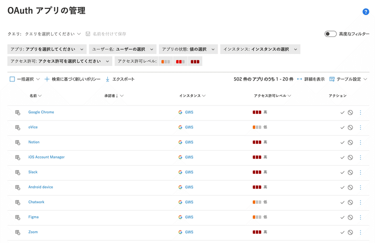Open the Google Chrome app link

pyautogui.click(x=41, y=112)
